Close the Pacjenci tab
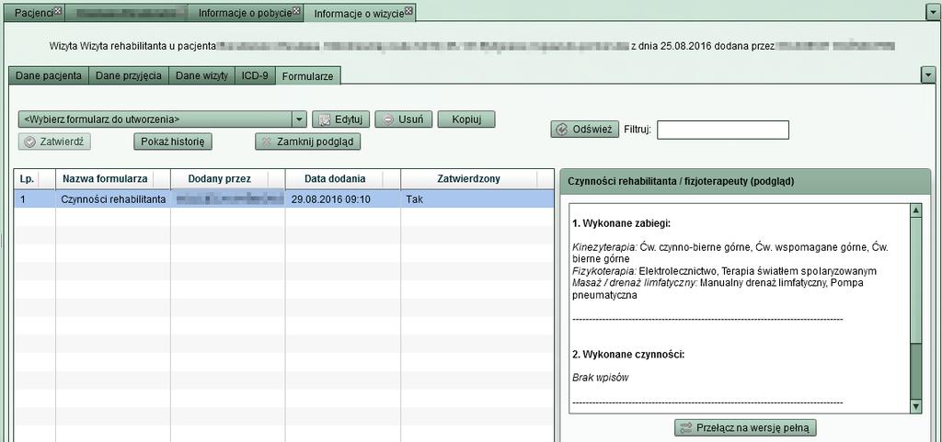The height and width of the screenshot is (442, 942). click(x=58, y=11)
